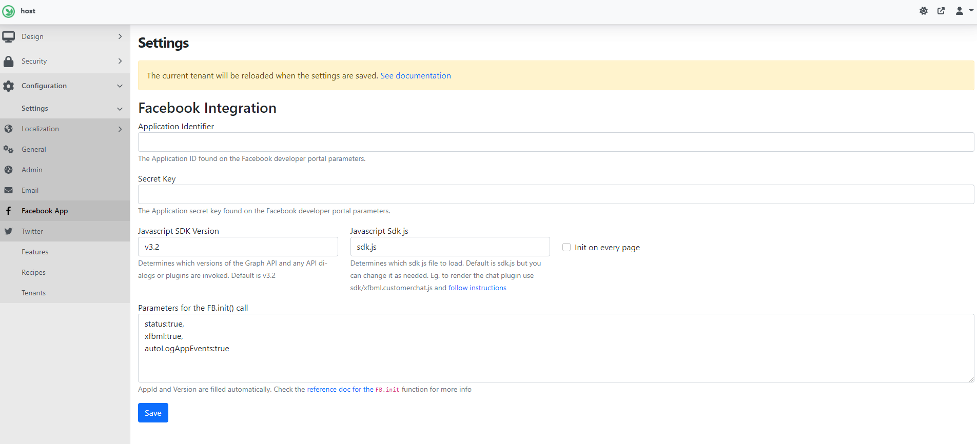Click the General cogs icon
This screenshot has width=977, height=444.
[x=8, y=149]
